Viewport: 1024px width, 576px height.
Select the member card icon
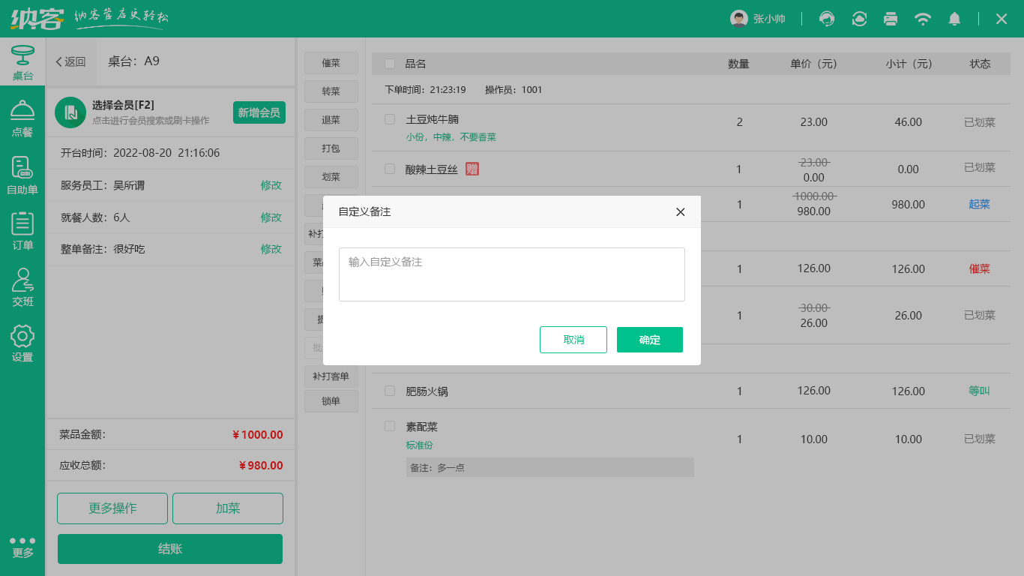pos(70,112)
